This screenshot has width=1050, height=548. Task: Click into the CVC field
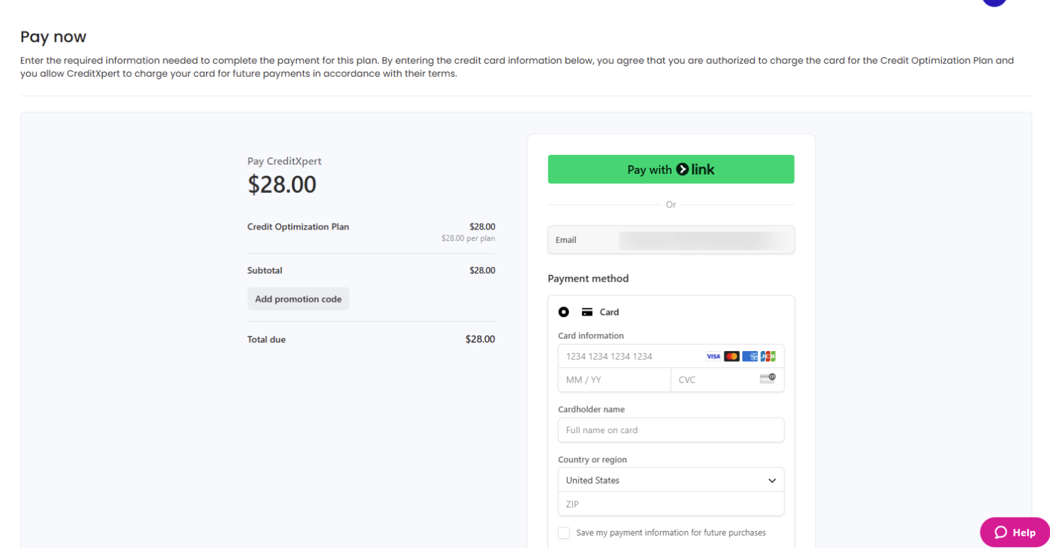click(715, 380)
